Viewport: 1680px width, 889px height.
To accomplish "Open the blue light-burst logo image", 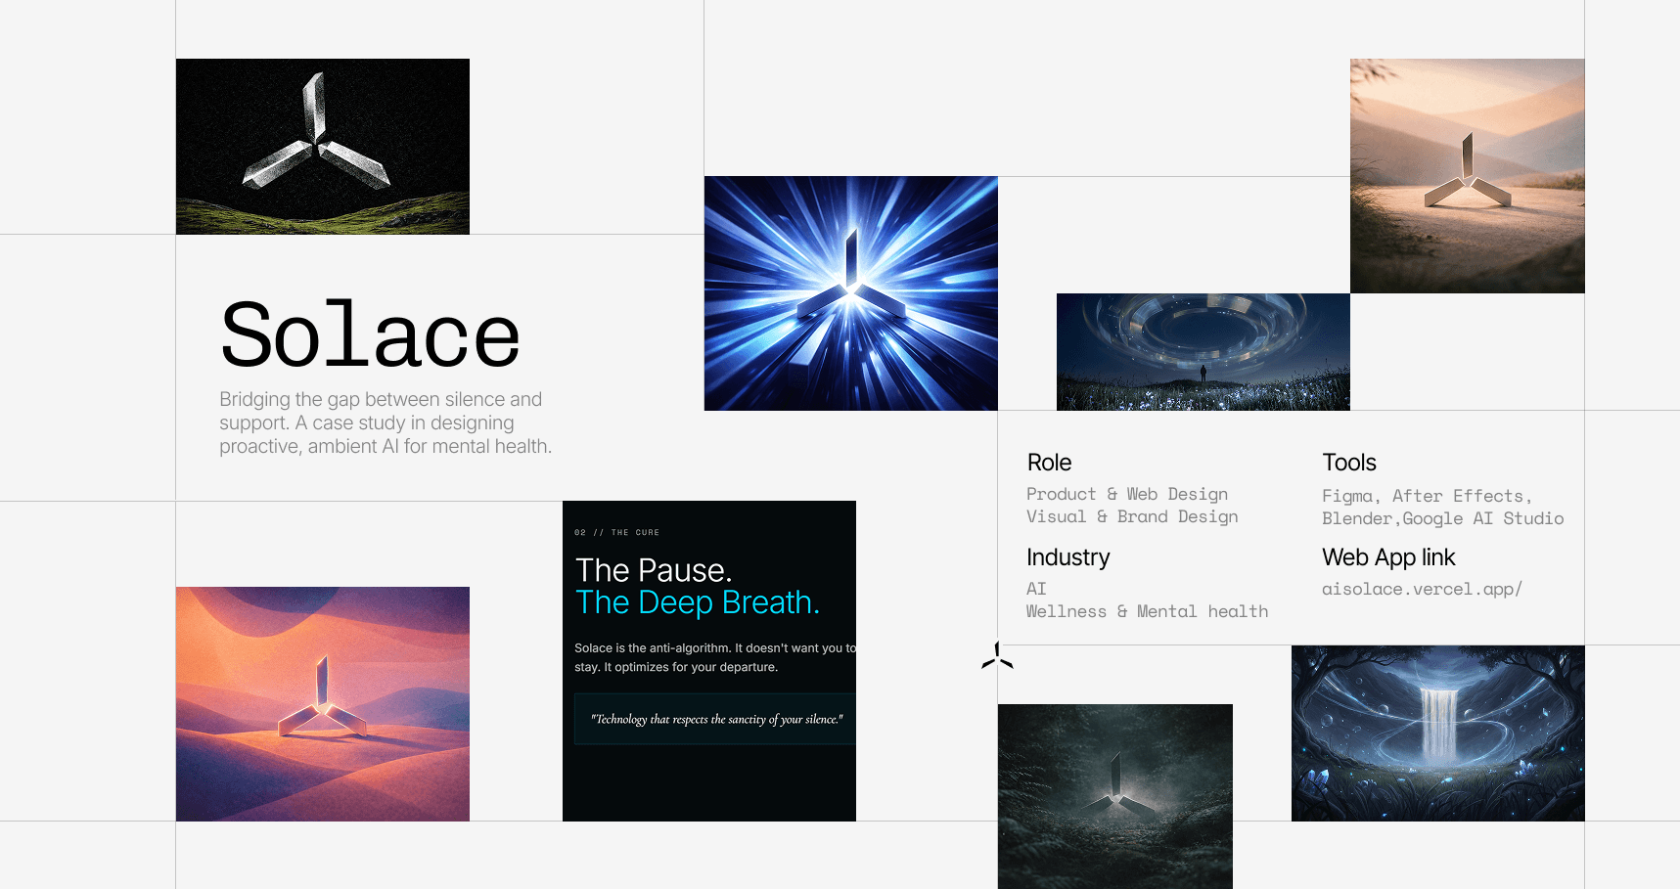I will [851, 293].
